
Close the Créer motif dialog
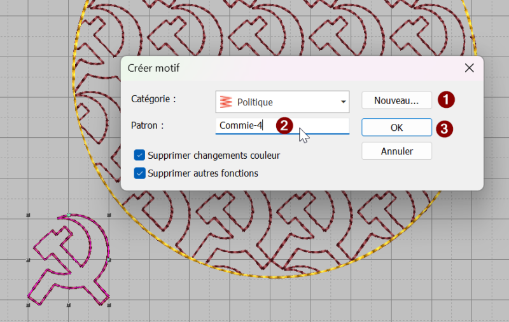click(x=469, y=68)
